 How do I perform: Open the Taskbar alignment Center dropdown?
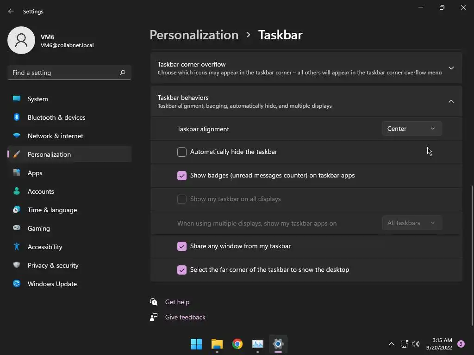412,129
